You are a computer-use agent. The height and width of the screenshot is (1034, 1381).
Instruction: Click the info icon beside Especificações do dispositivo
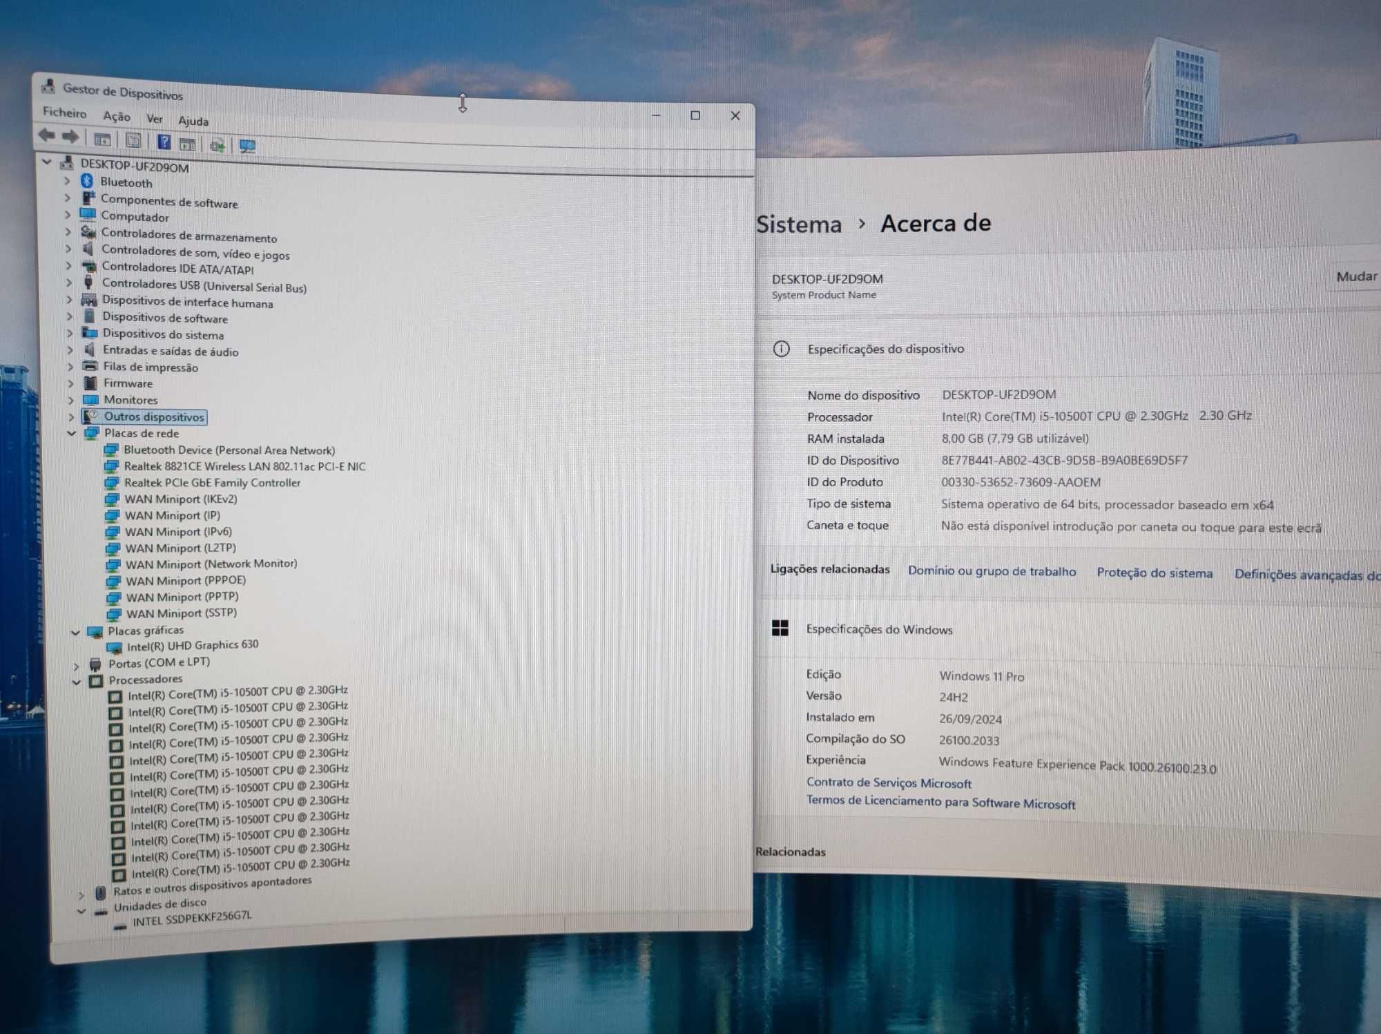(x=781, y=349)
